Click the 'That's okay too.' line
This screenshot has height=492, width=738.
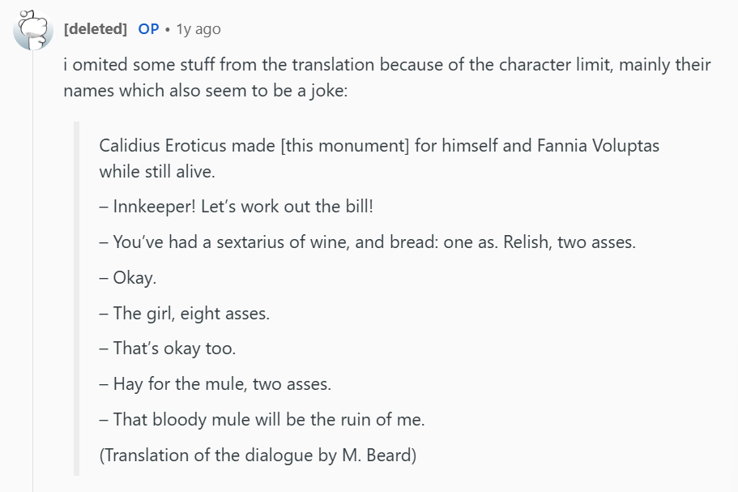pos(167,349)
